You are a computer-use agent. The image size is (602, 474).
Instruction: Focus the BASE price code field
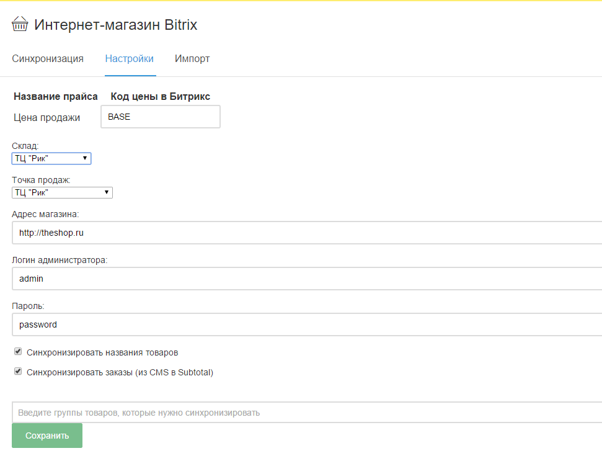[161, 117]
